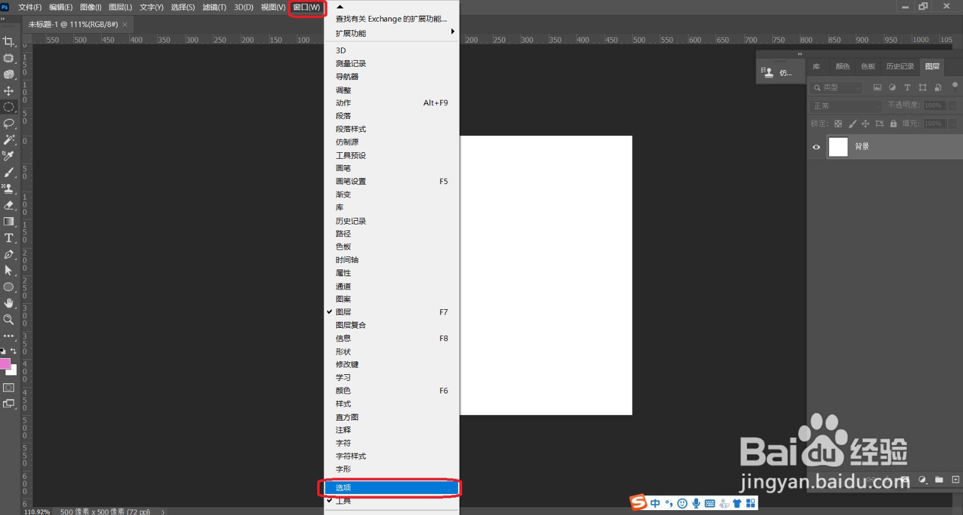Click 查找有关 Exchange 的扩展功能 entry

tap(391, 19)
